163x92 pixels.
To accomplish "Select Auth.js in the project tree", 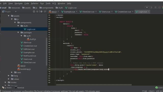I will coord(31,39).
